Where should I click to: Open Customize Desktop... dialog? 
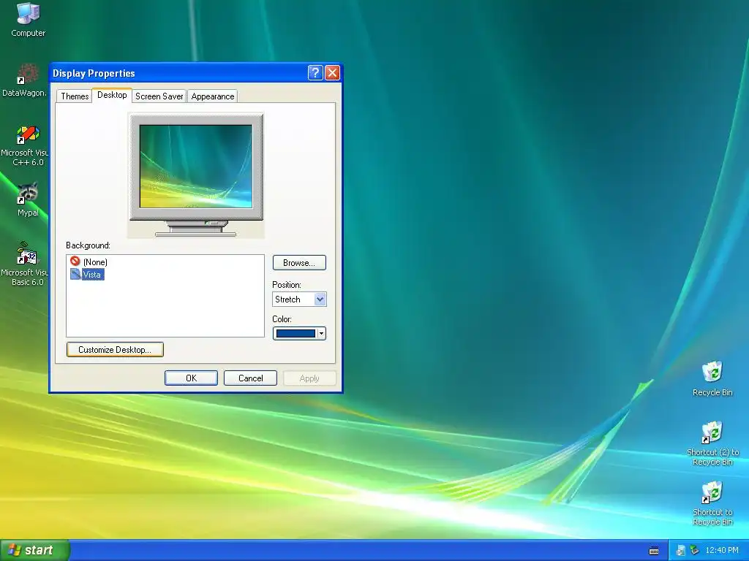tap(115, 350)
